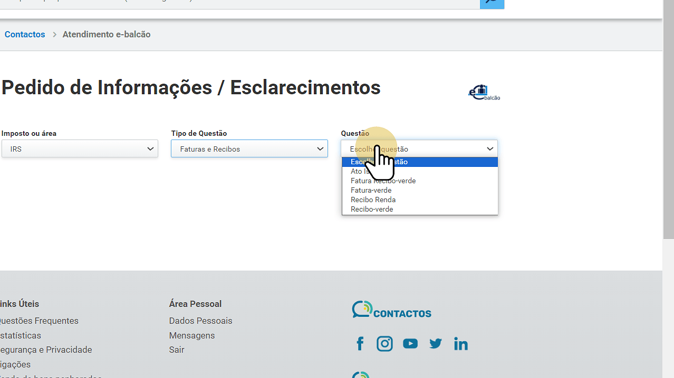The image size is (674, 378).
Task: Open the LinkedIn icon in footer
Action: 460,344
